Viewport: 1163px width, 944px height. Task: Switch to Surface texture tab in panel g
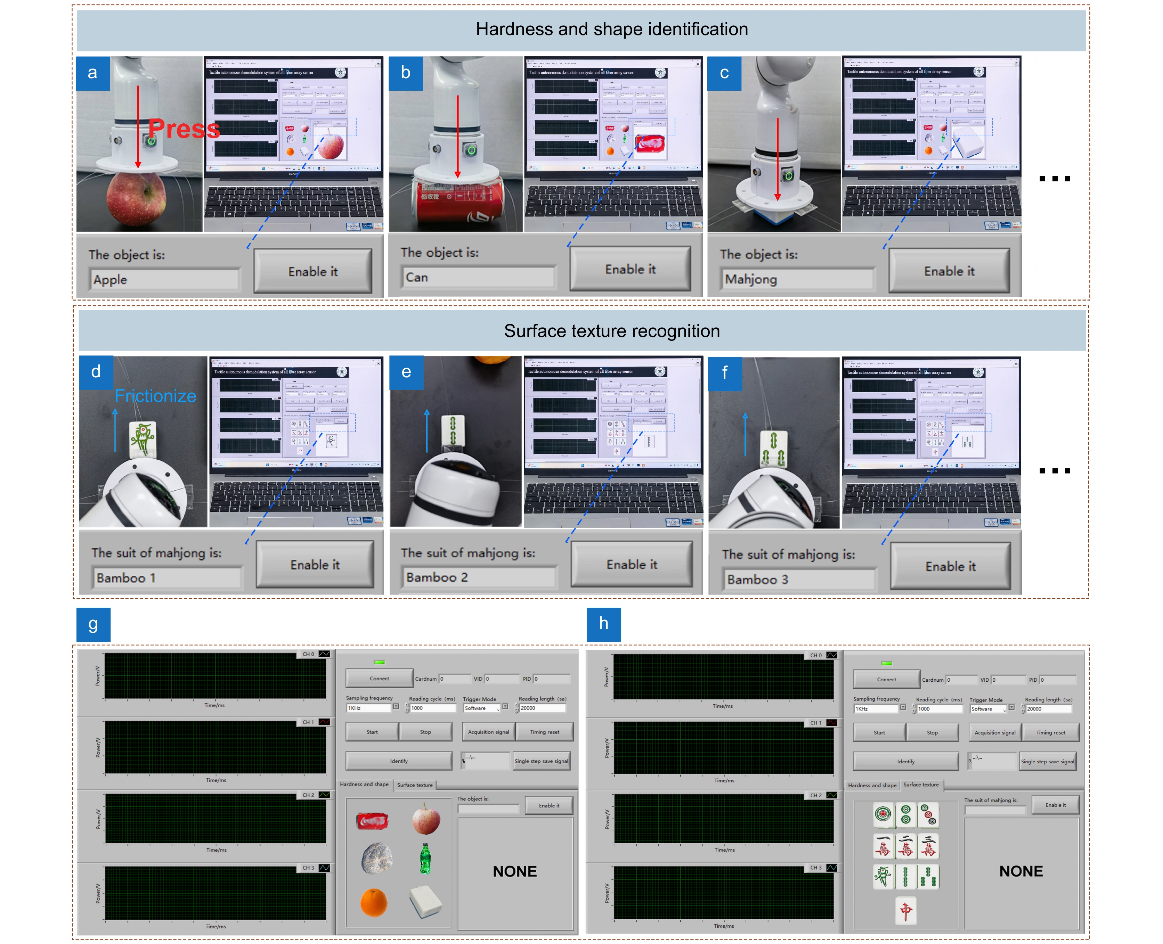click(x=415, y=785)
